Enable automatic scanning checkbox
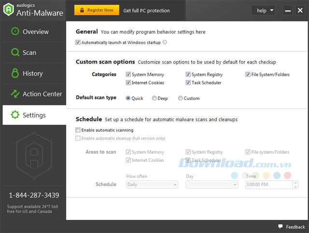 [x=78, y=130]
